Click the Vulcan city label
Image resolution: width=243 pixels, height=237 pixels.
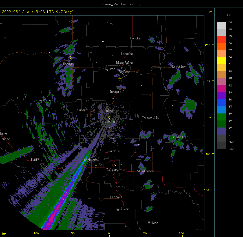tap(153, 223)
